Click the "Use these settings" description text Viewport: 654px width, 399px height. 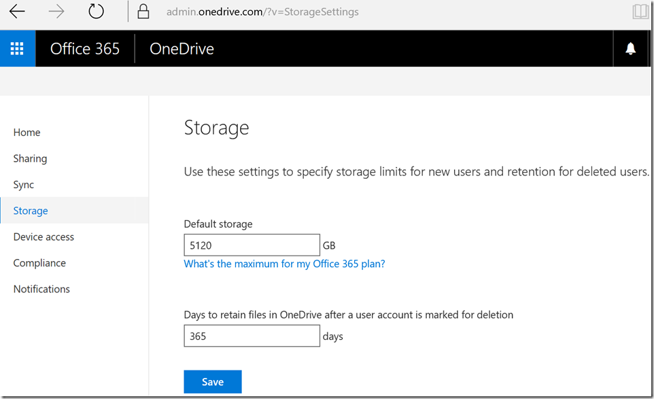tap(416, 172)
